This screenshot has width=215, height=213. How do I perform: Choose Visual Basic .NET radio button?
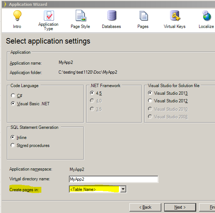coord(13,103)
